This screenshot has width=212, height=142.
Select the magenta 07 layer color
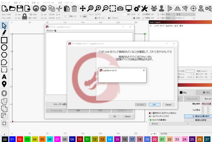pyautogui.click(x=57, y=139)
